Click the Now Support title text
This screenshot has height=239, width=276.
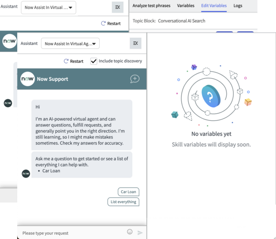tap(53, 79)
